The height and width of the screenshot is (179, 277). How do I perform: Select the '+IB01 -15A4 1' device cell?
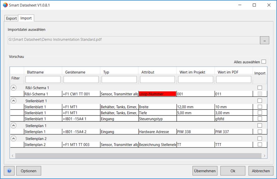(x=81, y=119)
